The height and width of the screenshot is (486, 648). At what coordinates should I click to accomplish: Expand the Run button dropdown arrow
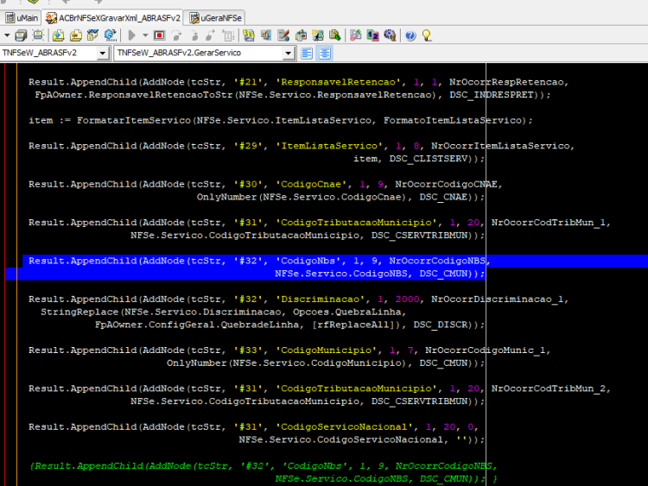coord(145,35)
